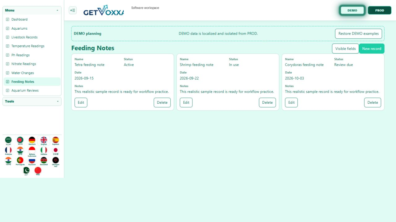Create a New record
Screen dimensions: 396x222
tap(372, 48)
